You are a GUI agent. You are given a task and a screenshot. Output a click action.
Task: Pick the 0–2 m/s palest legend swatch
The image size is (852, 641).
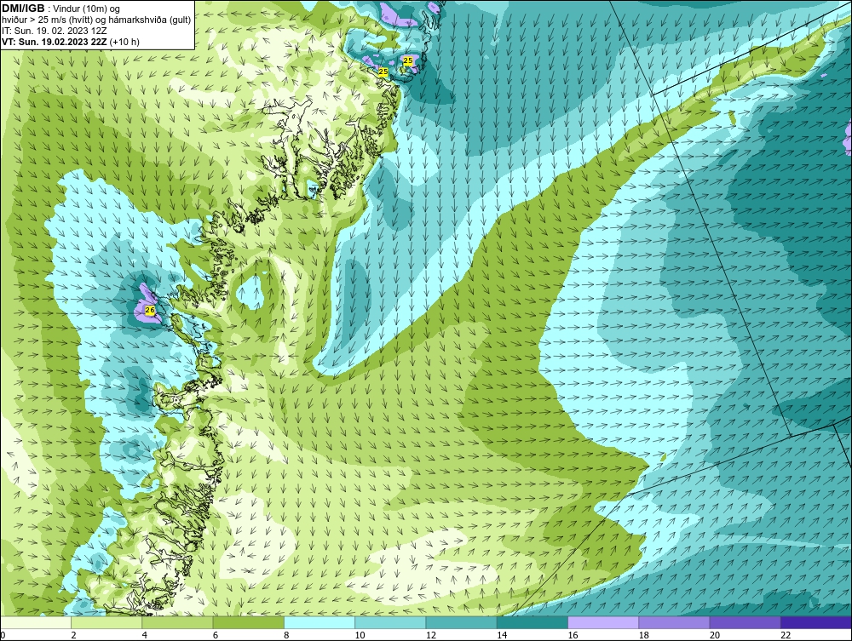tap(35, 622)
